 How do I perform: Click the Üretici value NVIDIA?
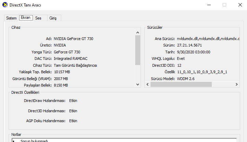click(60, 46)
